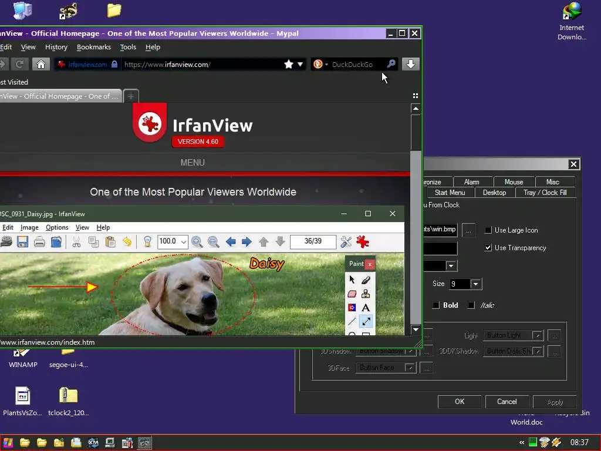Screen dimensions: 601x451
Task: Open the View menu in Mypal
Action: pyautogui.click(x=28, y=47)
